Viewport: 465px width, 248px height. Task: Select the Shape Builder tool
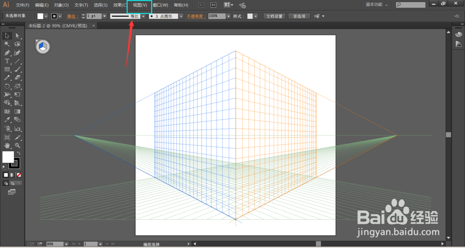pos(7,103)
